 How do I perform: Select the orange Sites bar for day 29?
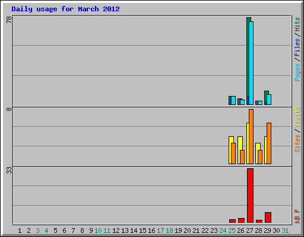pyautogui.click(x=269, y=143)
